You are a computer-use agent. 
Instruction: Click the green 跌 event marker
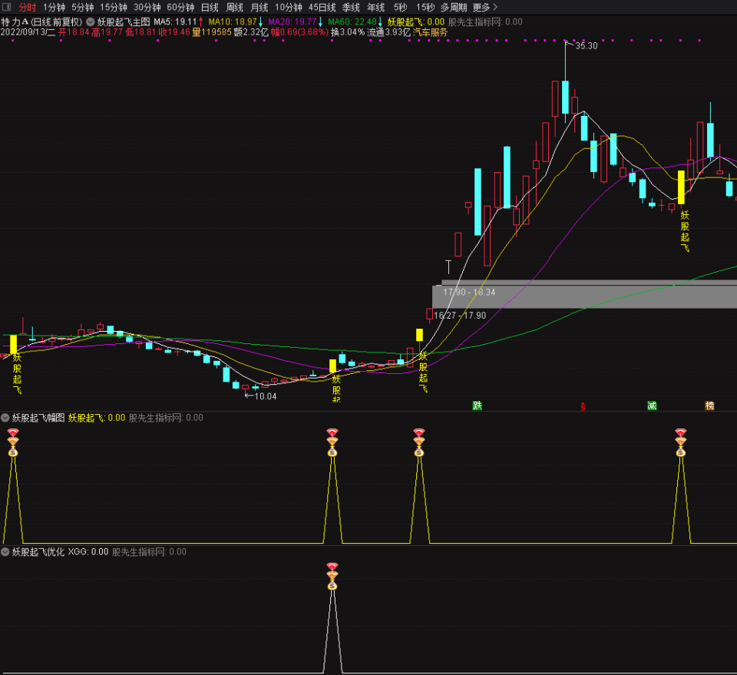[x=477, y=405]
